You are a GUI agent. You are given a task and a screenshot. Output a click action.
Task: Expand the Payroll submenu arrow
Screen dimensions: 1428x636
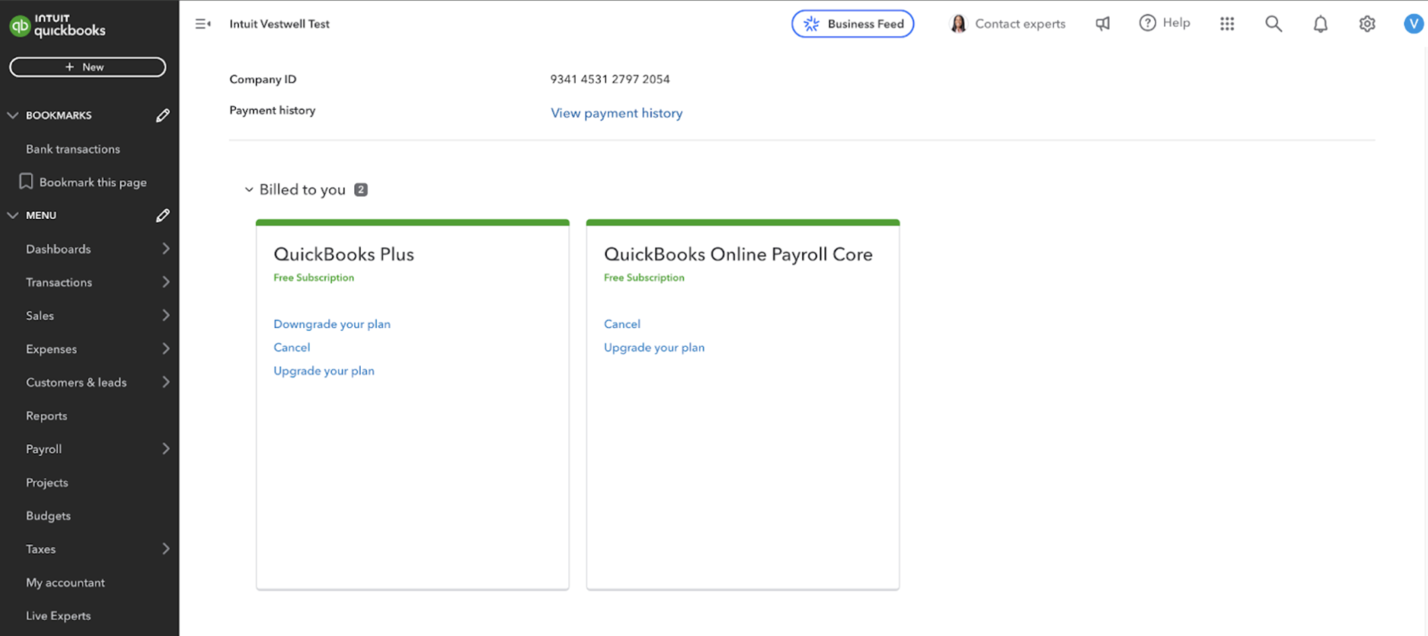pyautogui.click(x=166, y=449)
